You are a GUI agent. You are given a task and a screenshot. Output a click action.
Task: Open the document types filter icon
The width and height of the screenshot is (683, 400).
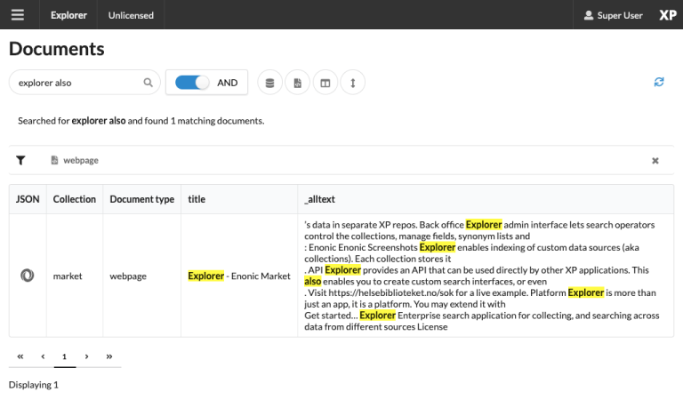(297, 83)
